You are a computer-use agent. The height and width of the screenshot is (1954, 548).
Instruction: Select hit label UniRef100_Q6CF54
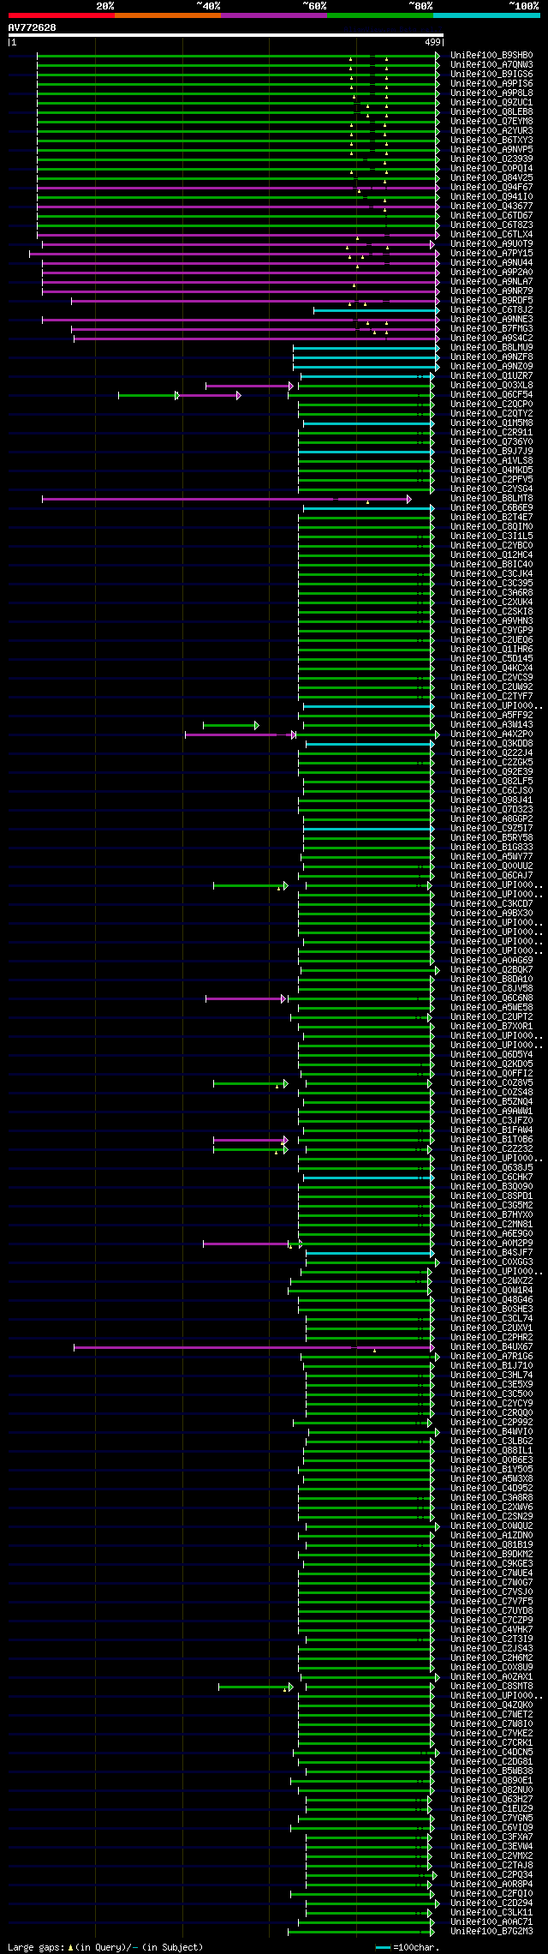pos(491,395)
